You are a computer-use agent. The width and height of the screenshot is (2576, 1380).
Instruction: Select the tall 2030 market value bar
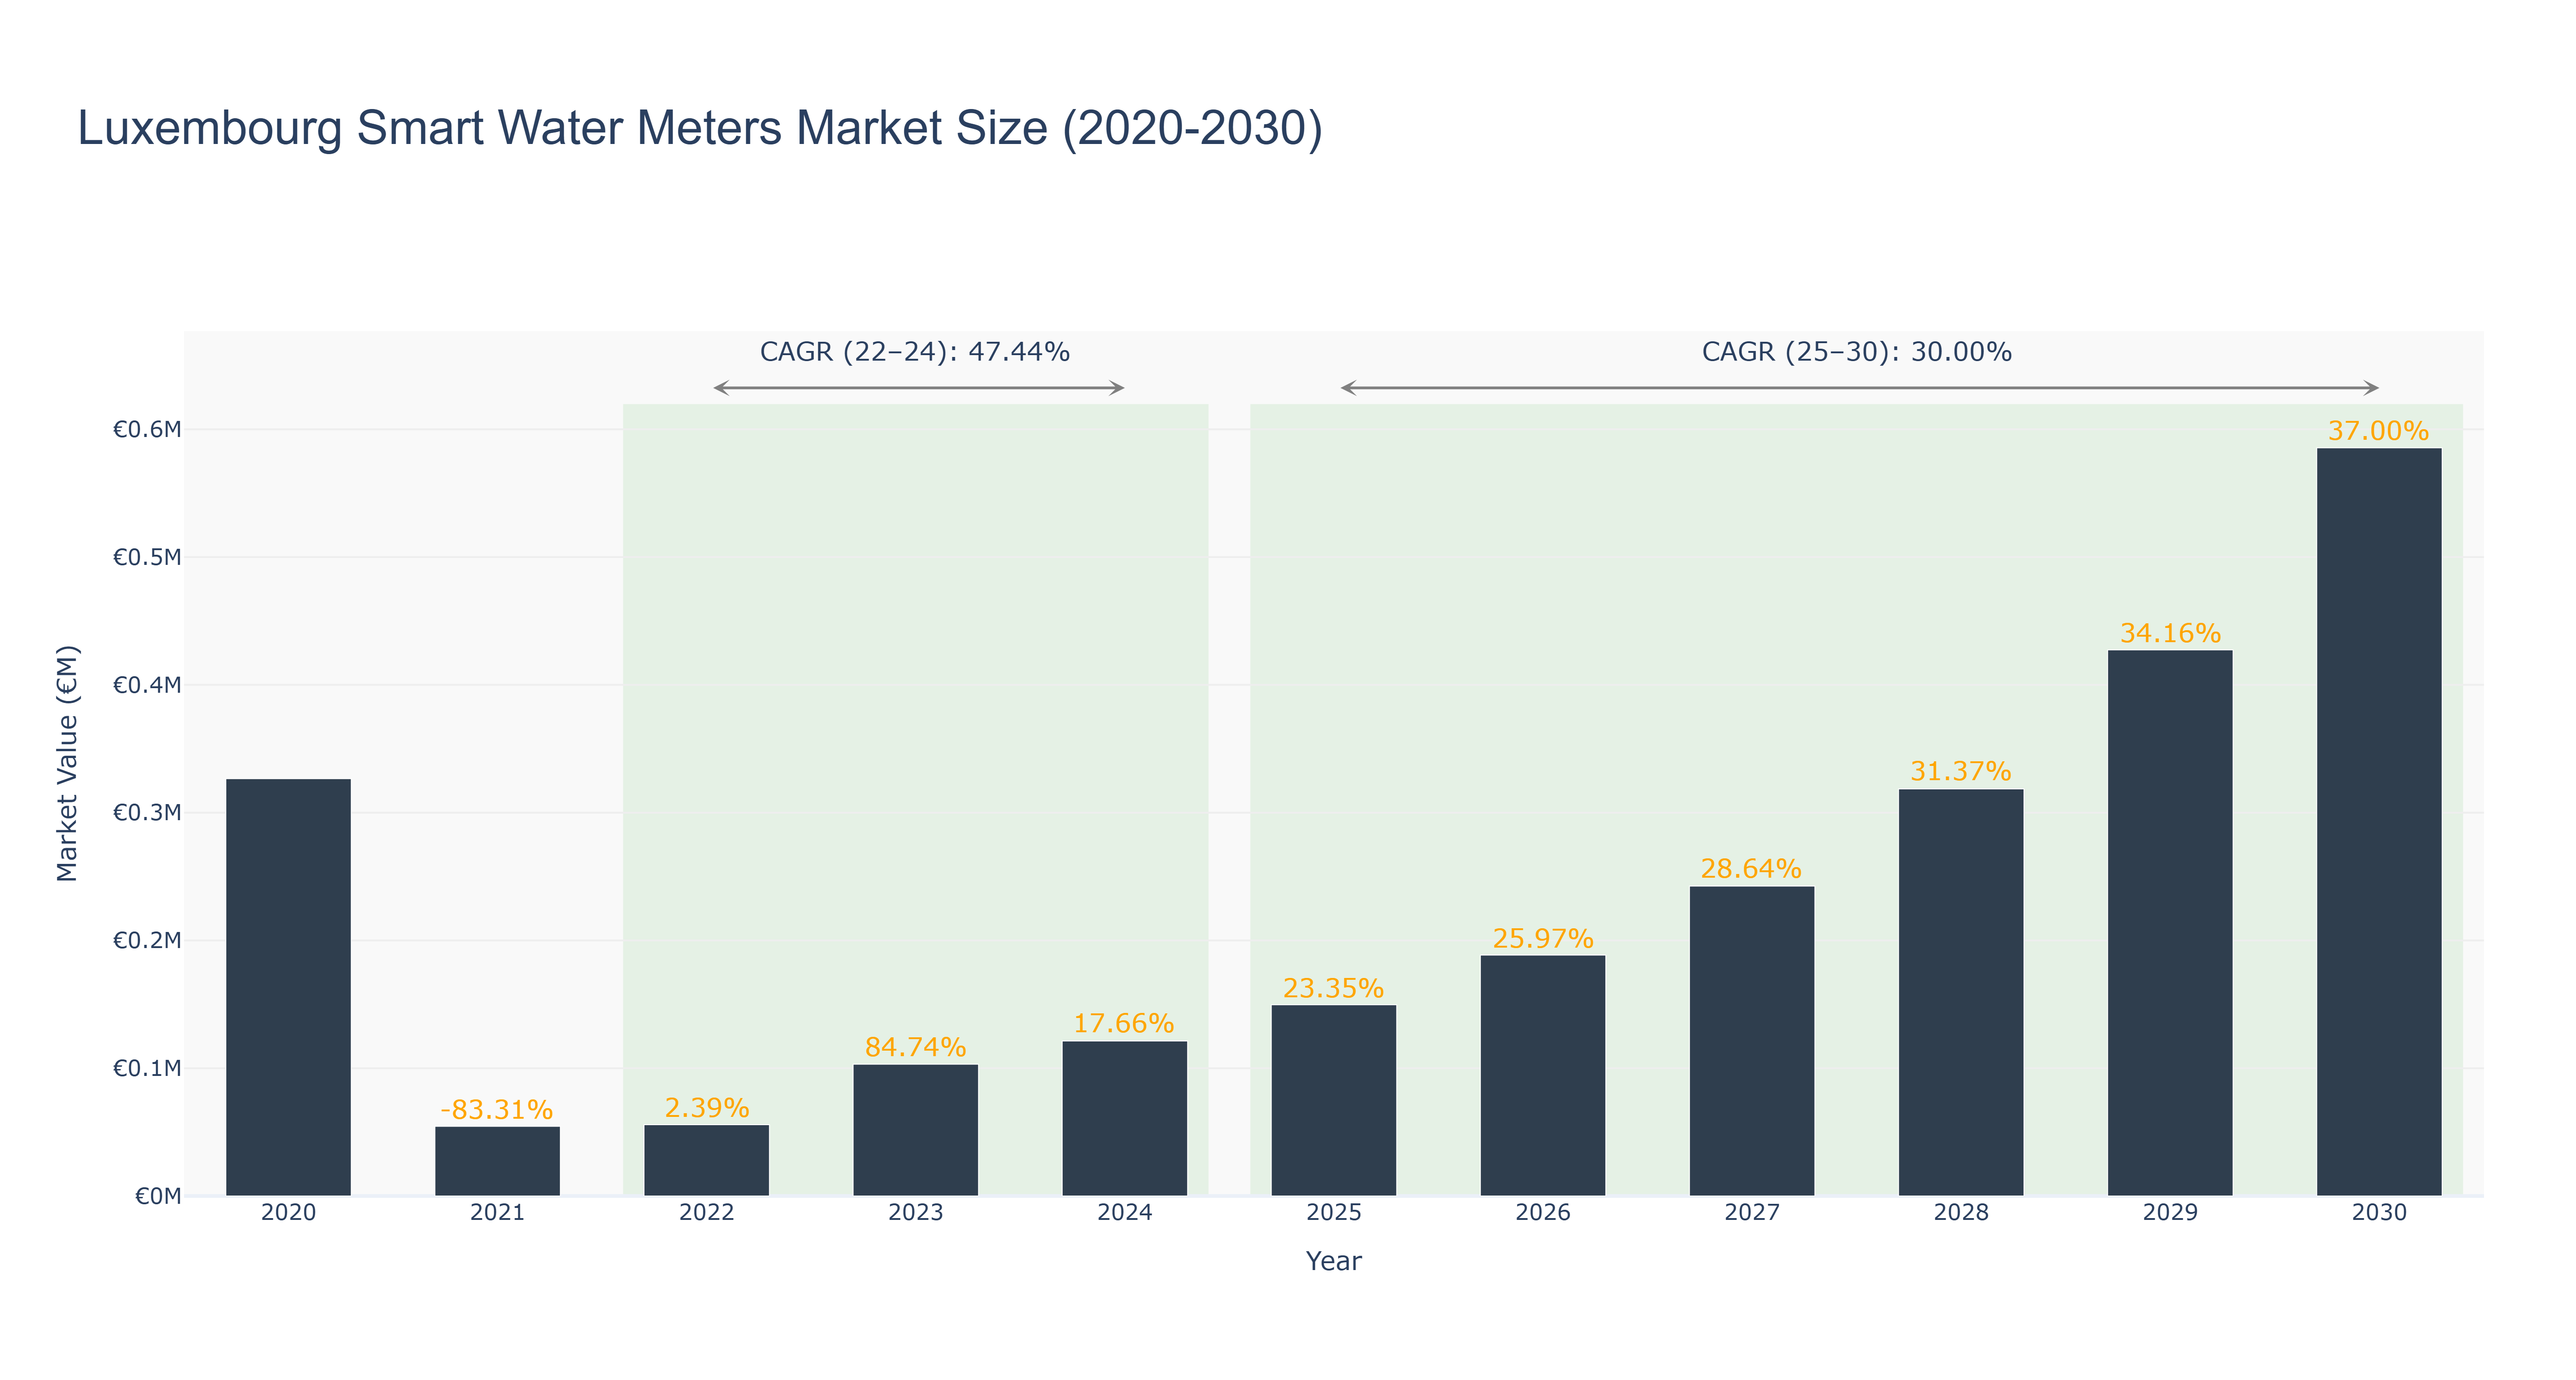(2378, 822)
